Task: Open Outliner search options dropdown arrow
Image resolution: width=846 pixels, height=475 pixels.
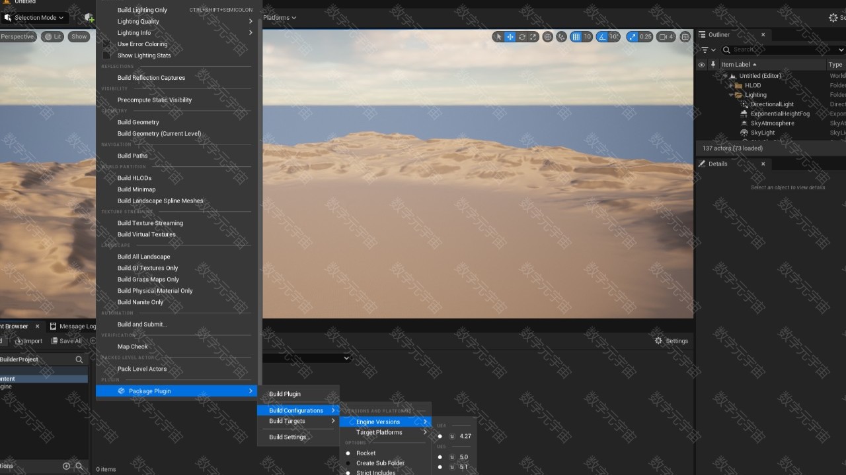Action: pyautogui.click(x=841, y=49)
